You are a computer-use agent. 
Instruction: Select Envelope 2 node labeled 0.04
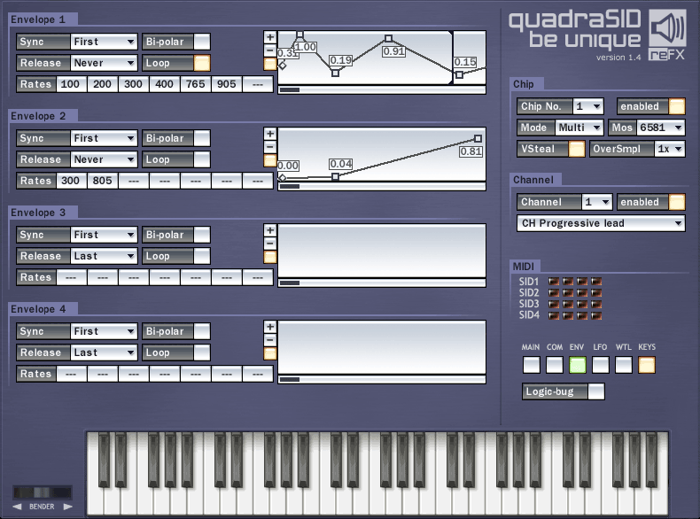335,177
